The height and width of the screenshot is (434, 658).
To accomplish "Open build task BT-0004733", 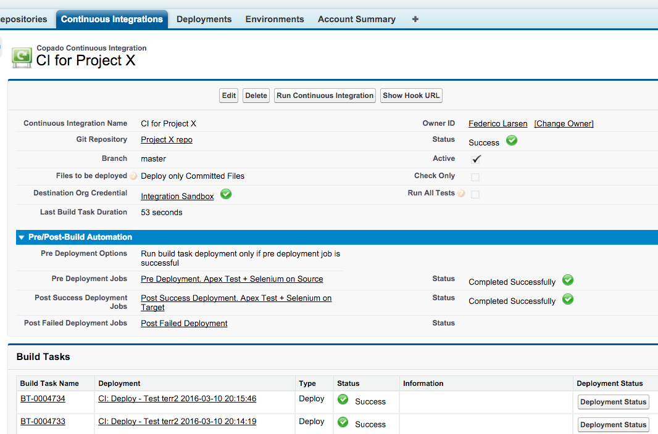I will 43,421.
